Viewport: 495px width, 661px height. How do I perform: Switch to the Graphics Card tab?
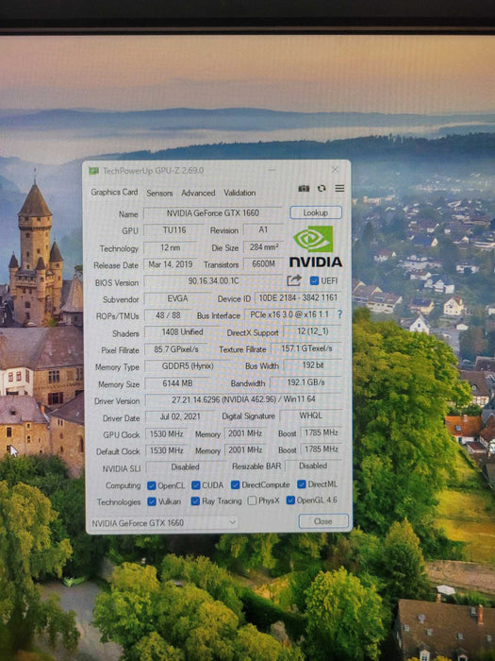click(114, 193)
